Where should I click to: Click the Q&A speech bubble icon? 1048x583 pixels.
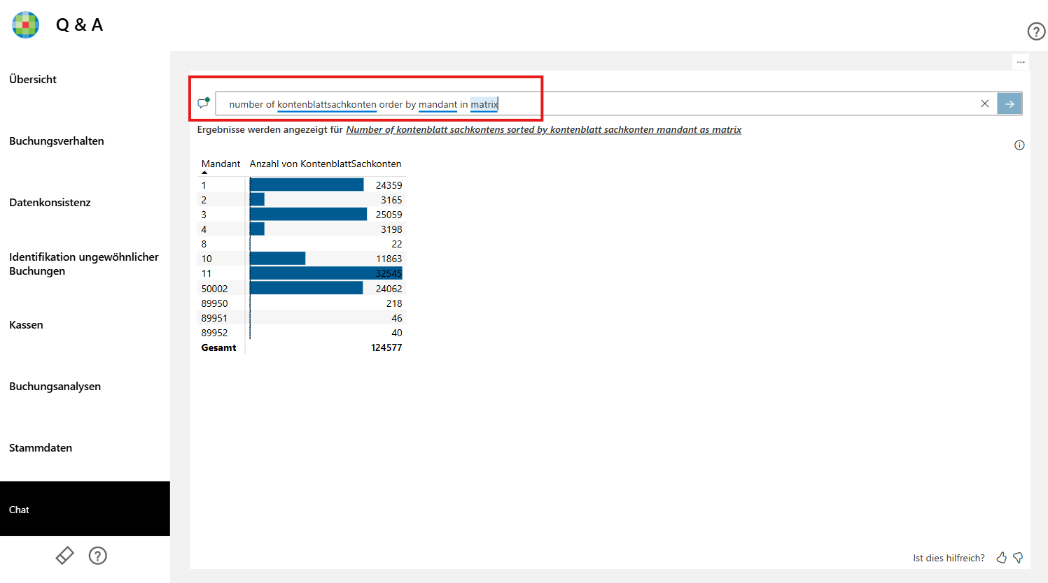[x=204, y=103]
